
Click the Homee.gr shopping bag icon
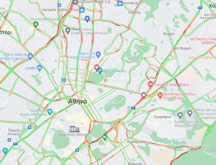coord(120,3)
